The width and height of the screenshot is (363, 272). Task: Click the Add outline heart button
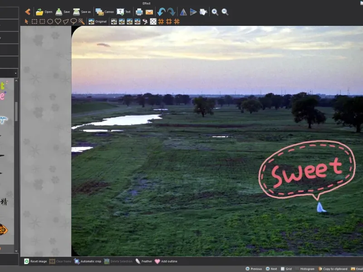click(x=166, y=261)
